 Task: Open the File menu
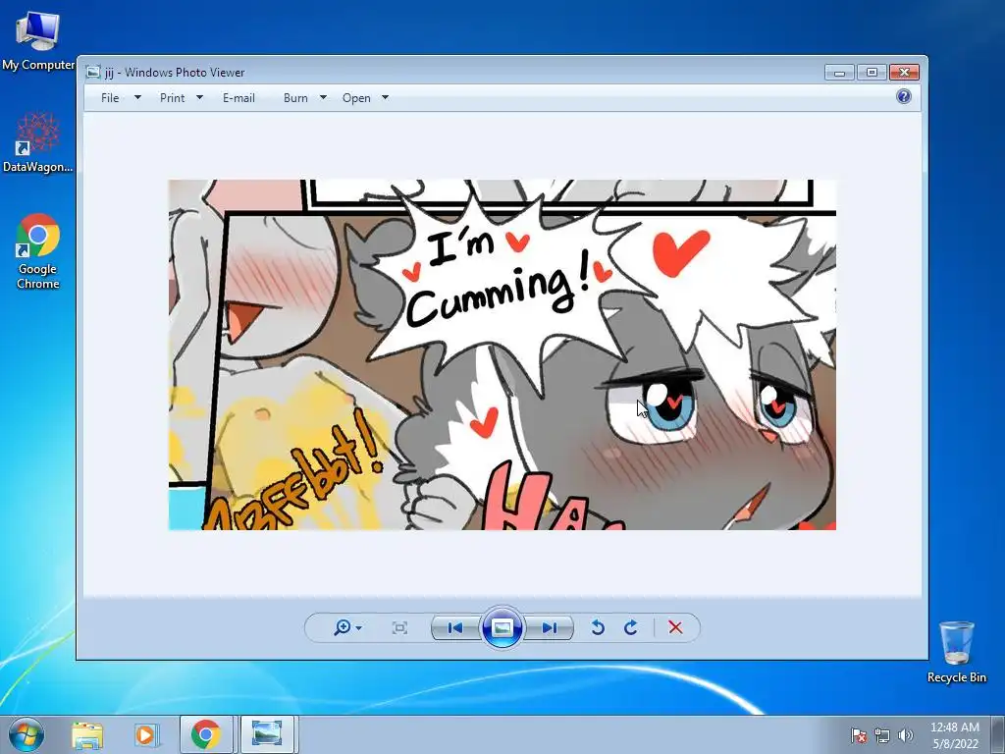[110, 98]
